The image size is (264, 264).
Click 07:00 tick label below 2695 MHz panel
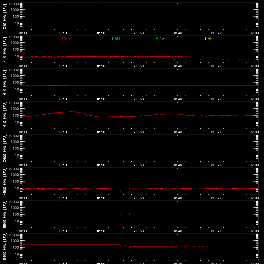(254, 165)
